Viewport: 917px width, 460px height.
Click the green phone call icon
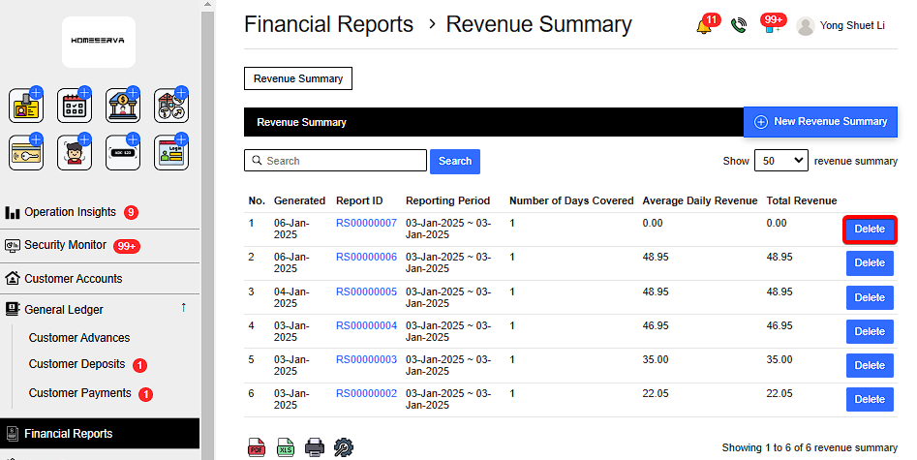(739, 26)
